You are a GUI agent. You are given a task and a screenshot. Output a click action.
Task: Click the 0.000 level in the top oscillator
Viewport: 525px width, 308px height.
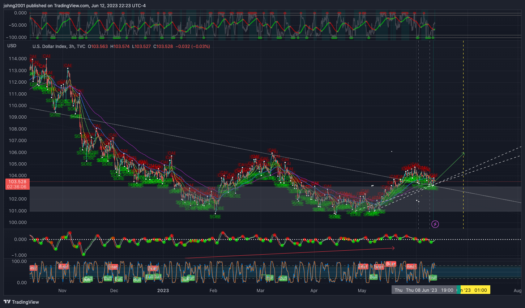coord(21,13)
